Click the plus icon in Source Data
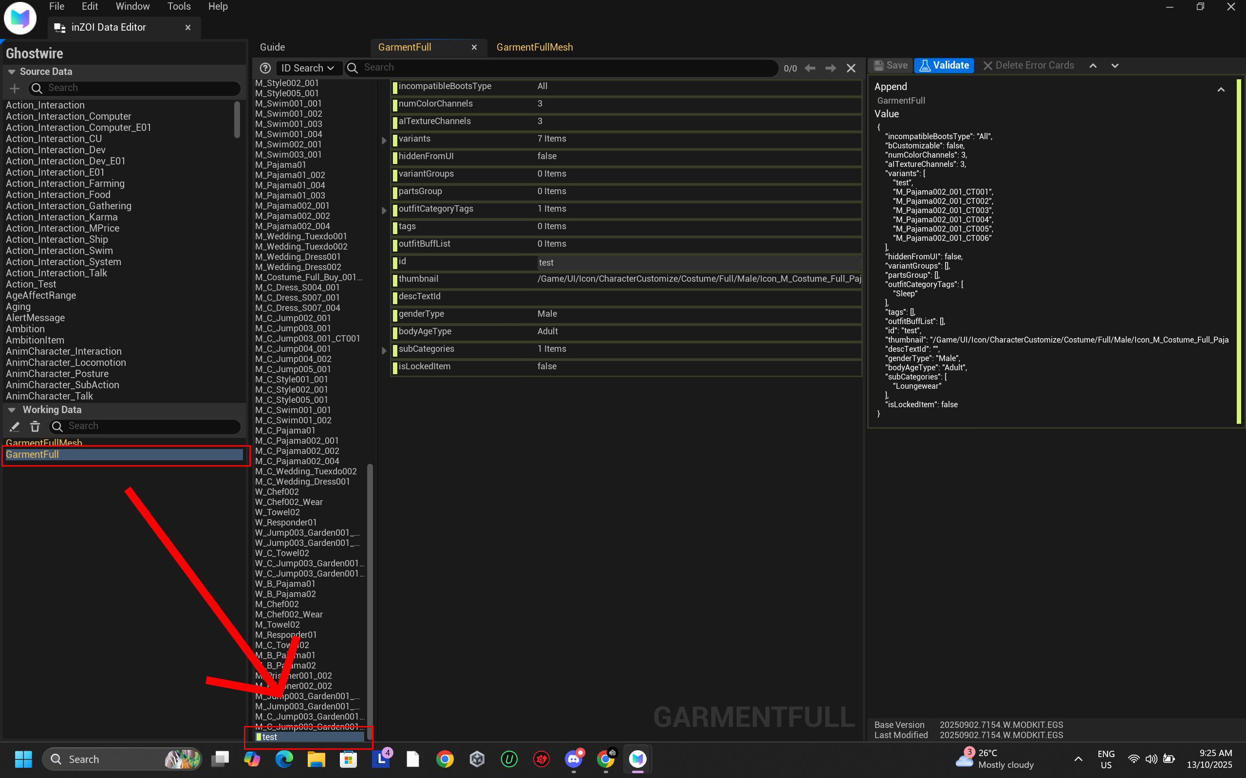Screen dimensions: 1246x778 15,89
